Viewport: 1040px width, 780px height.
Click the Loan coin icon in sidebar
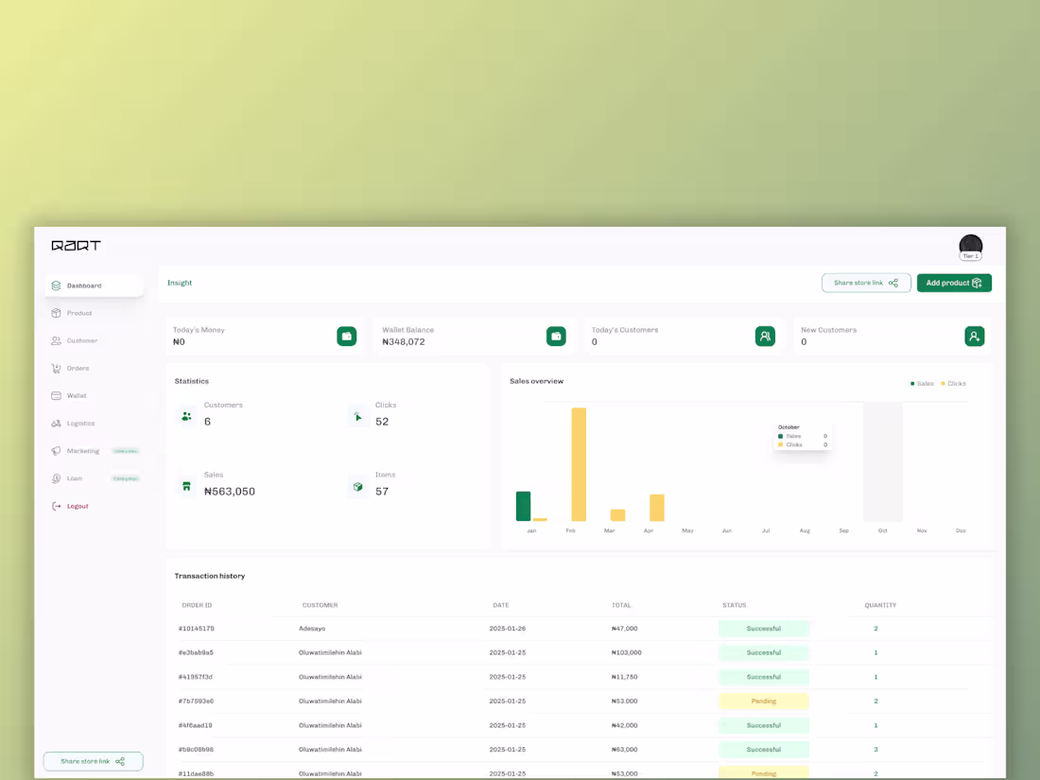tap(57, 478)
